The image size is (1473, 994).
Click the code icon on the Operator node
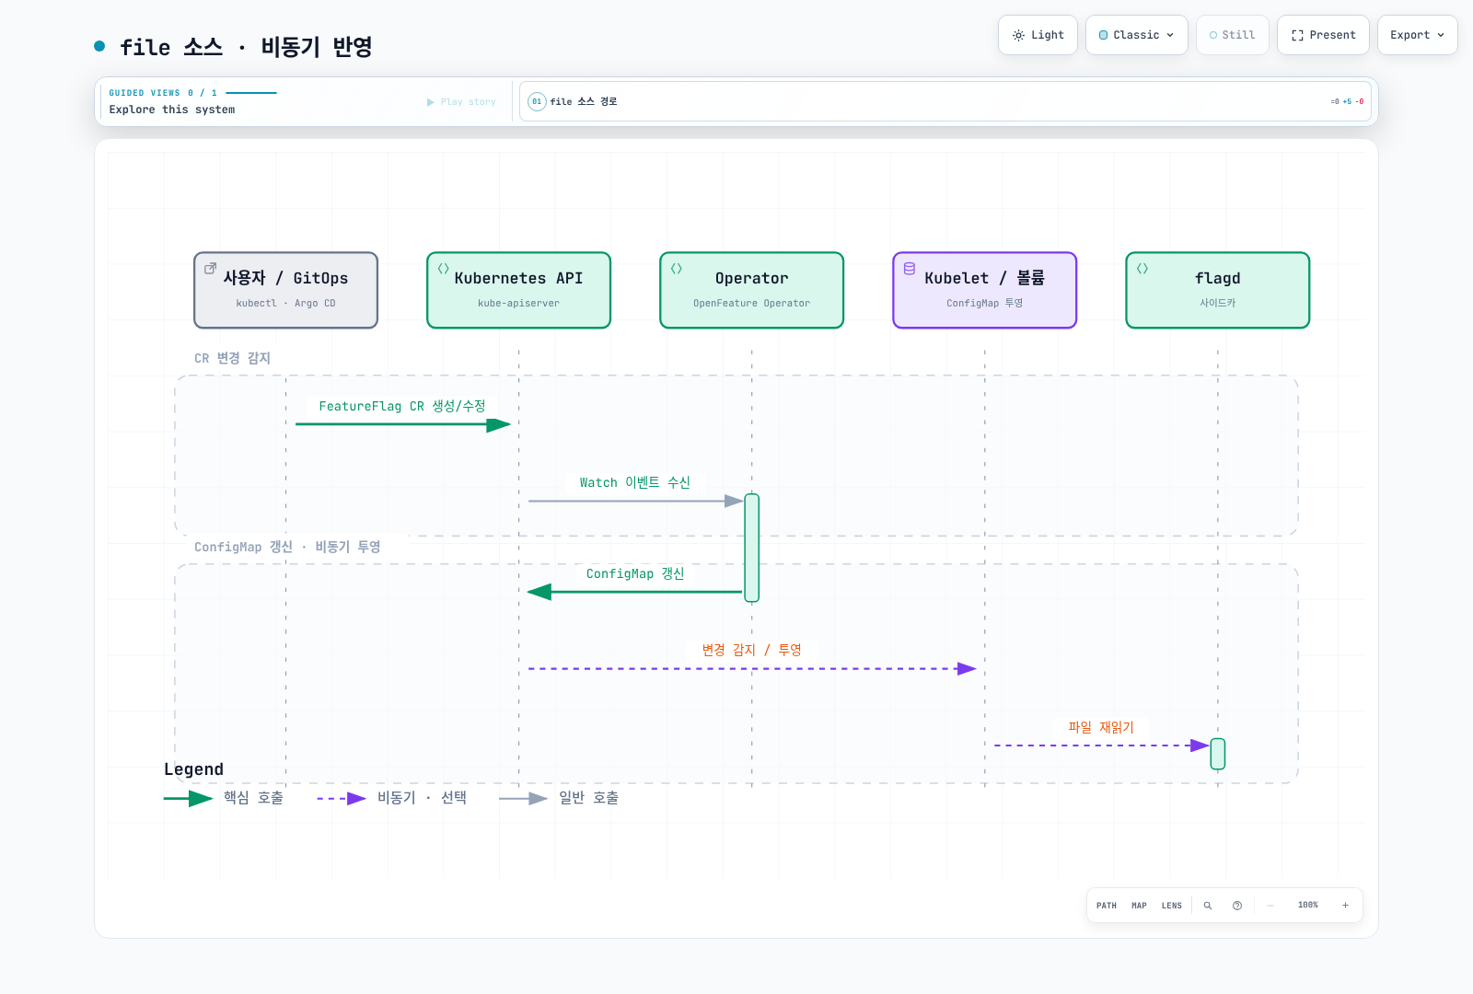(x=676, y=269)
